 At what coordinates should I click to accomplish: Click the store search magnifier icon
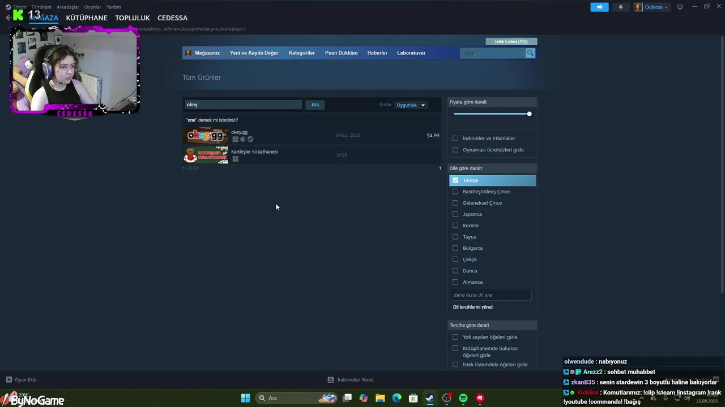[530, 53]
